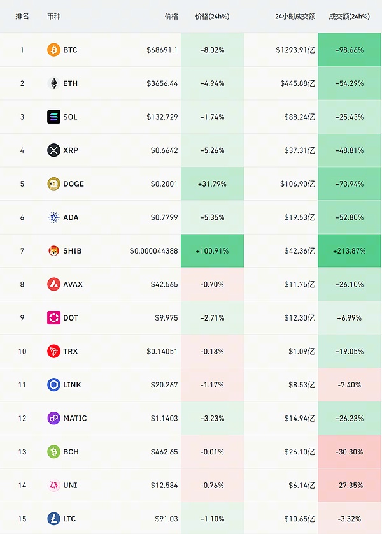Sort by 24小时成交额 column header
Viewport: 382px width, 534px height.
click(295, 17)
